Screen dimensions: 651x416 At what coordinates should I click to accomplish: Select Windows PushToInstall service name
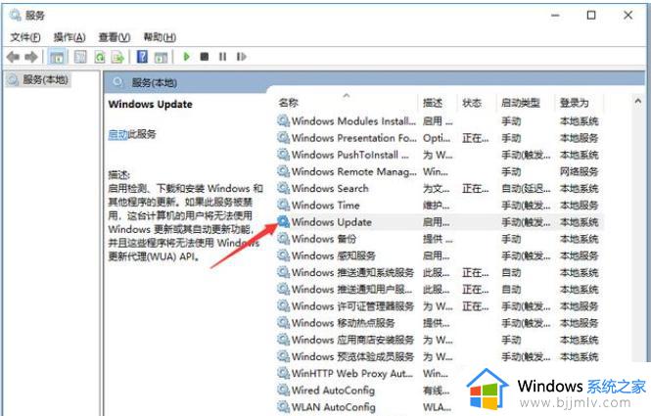350,155
